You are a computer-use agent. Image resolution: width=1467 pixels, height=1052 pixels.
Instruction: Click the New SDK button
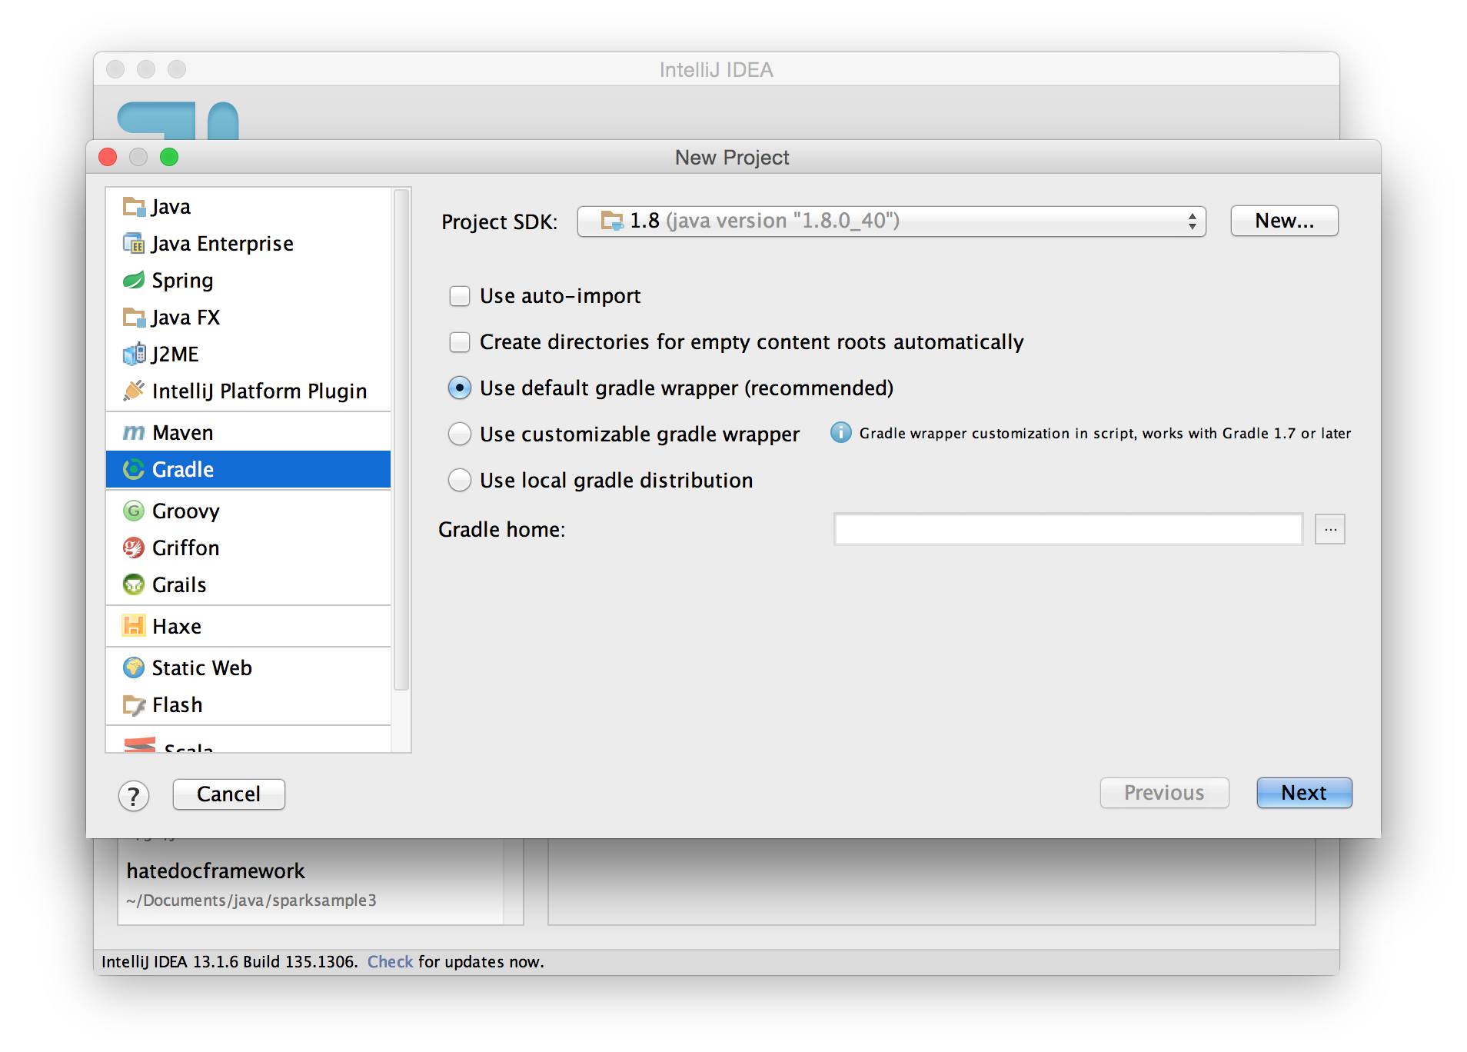(1283, 221)
